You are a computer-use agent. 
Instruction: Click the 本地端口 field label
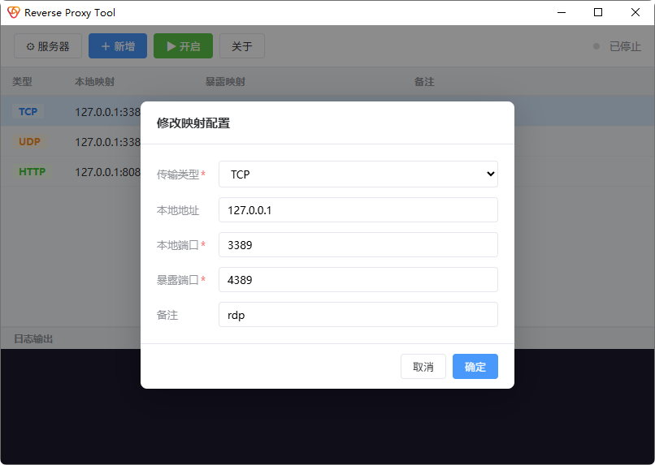(x=177, y=245)
